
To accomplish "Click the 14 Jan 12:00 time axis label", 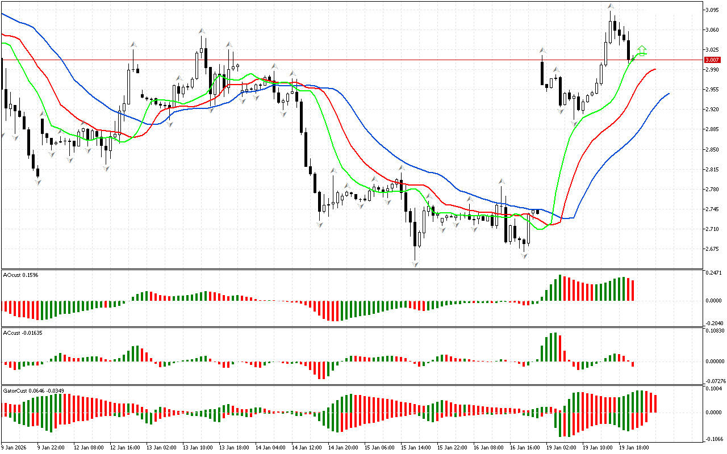I will (307, 447).
